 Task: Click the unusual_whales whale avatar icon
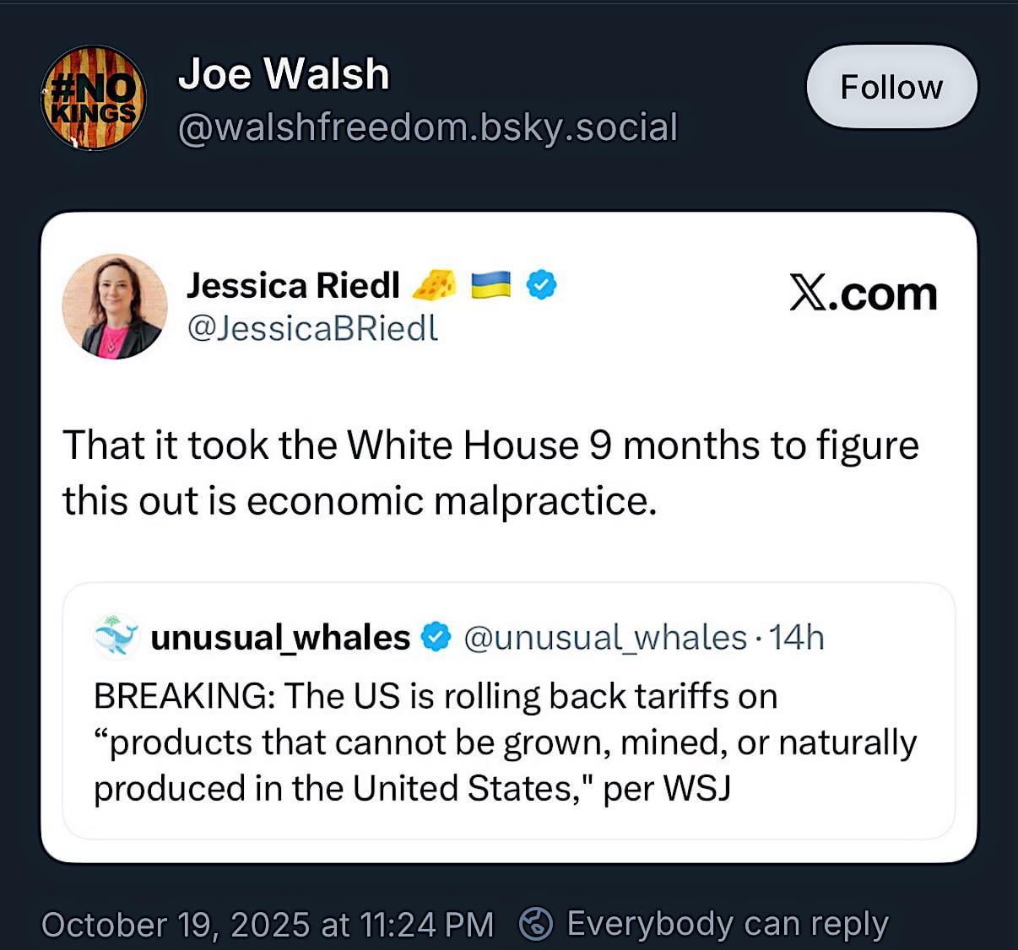click(116, 637)
